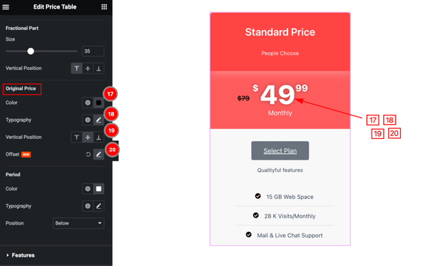Open the black Original Price color swatch
428x266 pixels.
pyautogui.click(x=98, y=103)
